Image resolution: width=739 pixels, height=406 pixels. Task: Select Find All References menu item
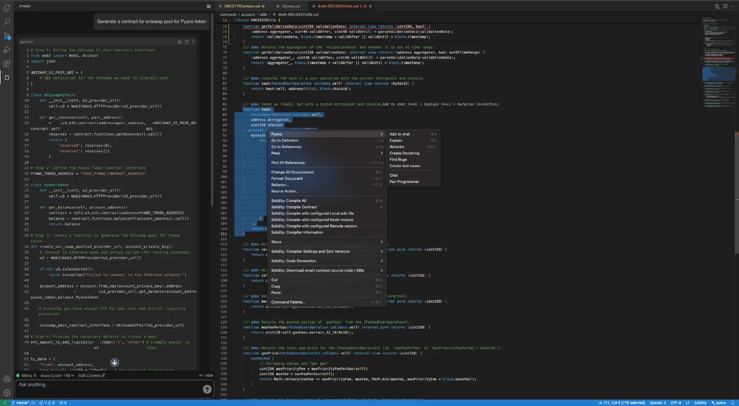[327, 162]
